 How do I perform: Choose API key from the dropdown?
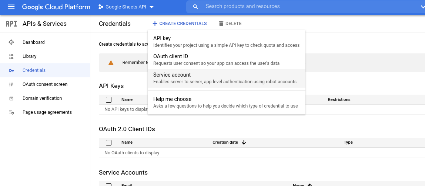(x=227, y=41)
